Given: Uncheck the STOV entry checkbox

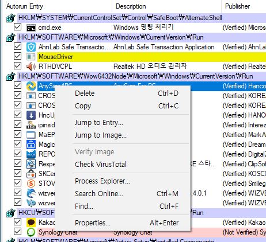Looking at the screenshot, I should [x=18, y=183].
